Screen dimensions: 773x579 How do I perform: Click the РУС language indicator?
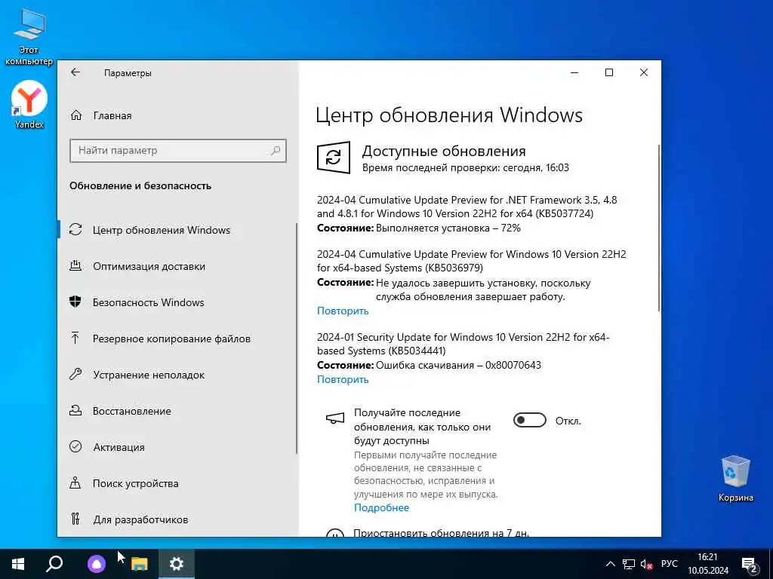click(670, 564)
